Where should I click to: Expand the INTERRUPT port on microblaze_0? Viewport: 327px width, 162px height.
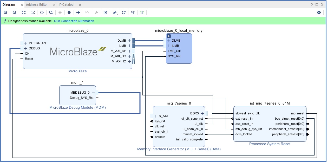pos(25,43)
